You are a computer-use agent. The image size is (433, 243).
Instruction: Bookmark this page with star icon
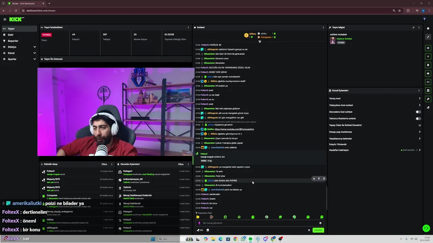pos(400,10)
